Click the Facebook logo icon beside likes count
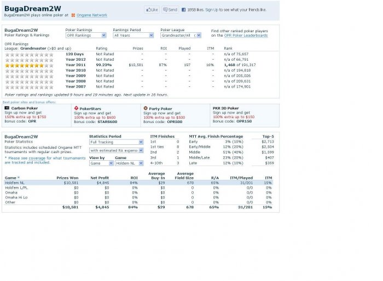Screen dimensions: 383x281 (183, 10)
